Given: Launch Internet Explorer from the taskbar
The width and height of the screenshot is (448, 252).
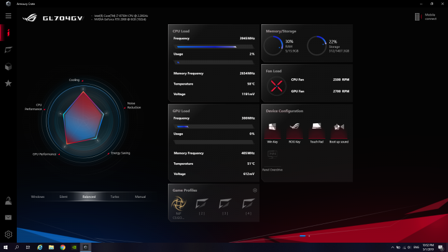Looking at the screenshot, I should pyautogui.click(x=40, y=248).
